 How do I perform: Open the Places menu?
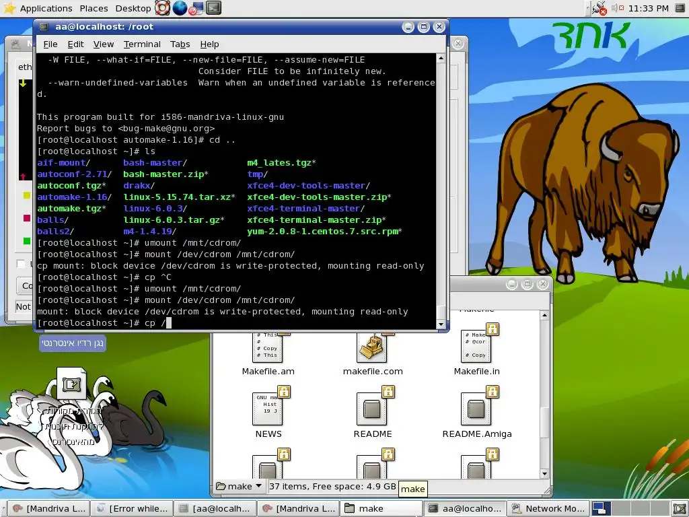click(x=94, y=8)
